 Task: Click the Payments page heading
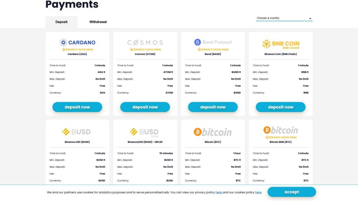[x=72, y=5]
